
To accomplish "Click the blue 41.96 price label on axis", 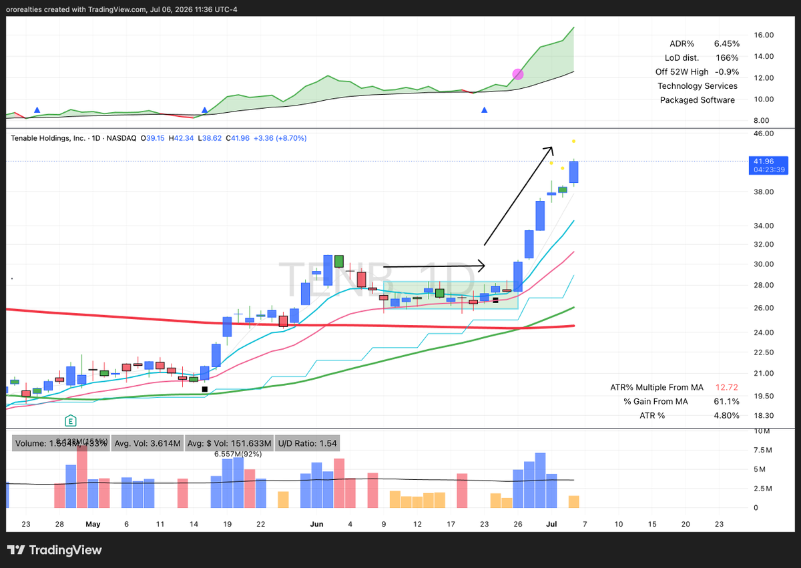I will (763, 161).
